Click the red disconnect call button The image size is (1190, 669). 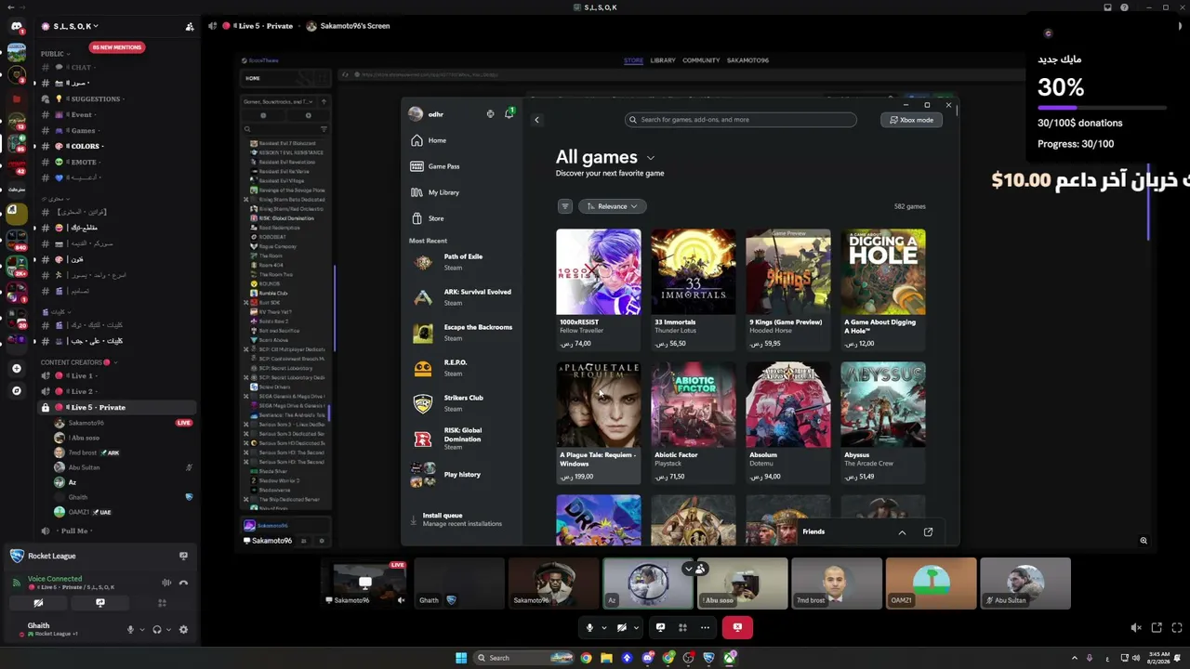pyautogui.click(x=737, y=628)
